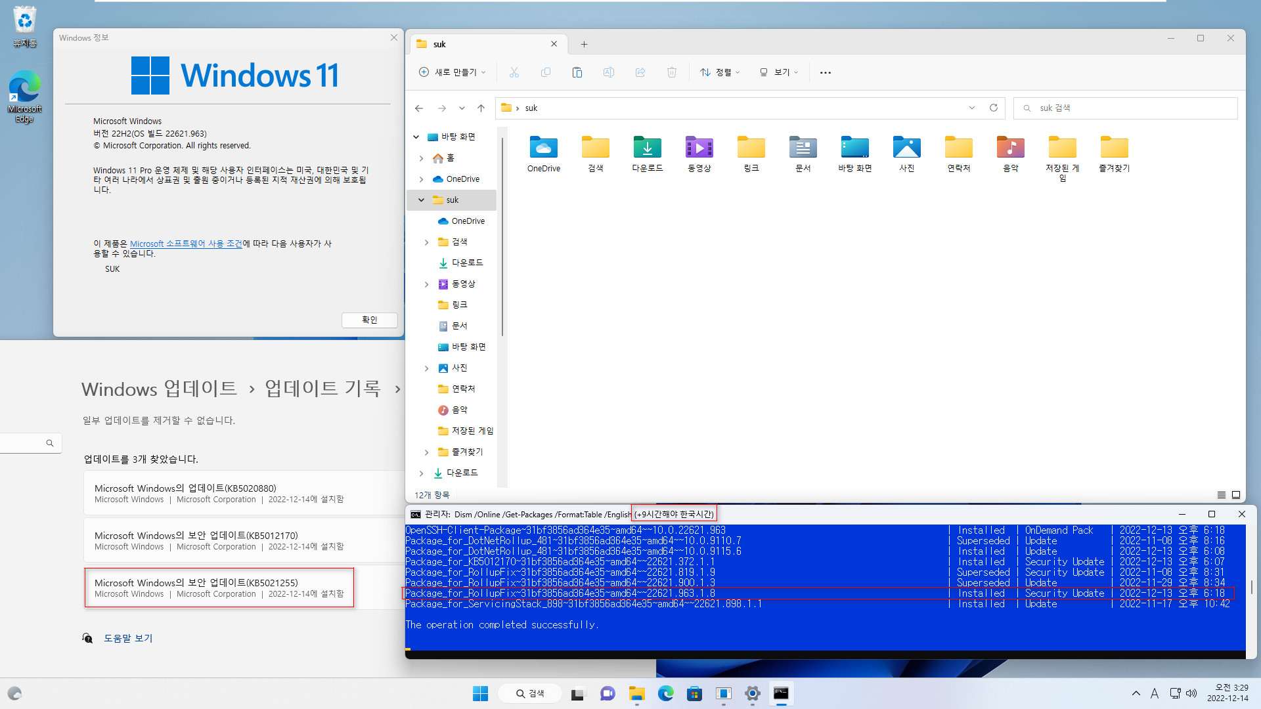This screenshot has height=709, width=1261.
Task: Click the Settings search field
Action: 30,443
